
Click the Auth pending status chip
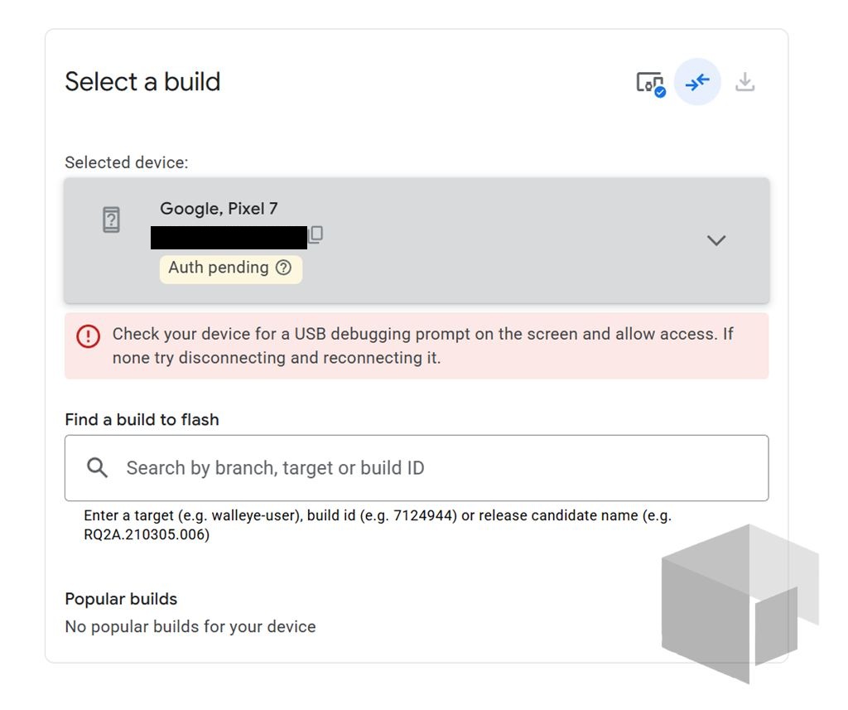pyautogui.click(x=231, y=268)
